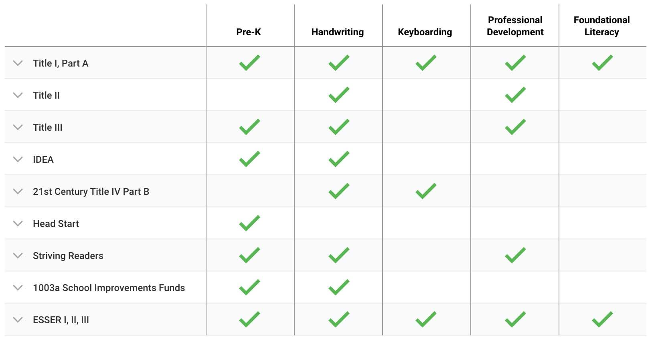Open the IDEA row details
The width and height of the screenshot is (652, 340).
tap(18, 159)
